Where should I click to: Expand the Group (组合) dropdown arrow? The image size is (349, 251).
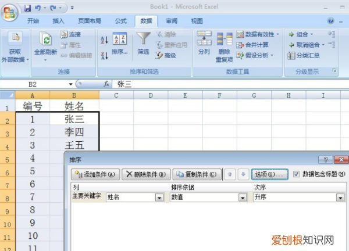pyautogui.click(x=312, y=34)
